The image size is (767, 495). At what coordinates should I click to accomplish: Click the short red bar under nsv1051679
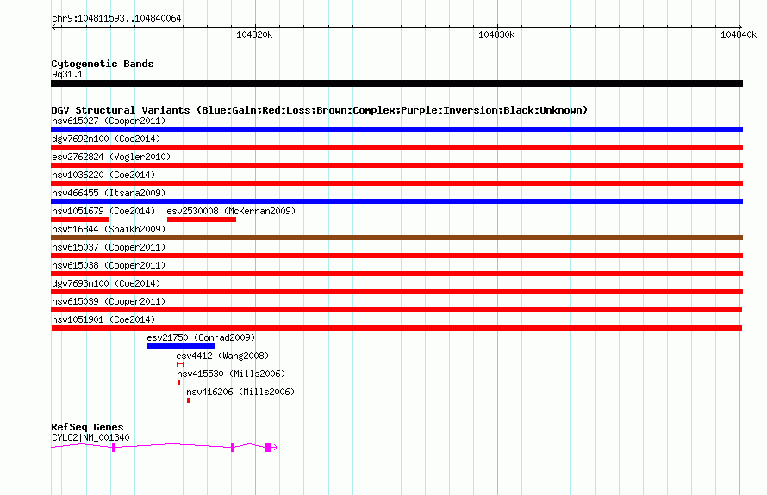[x=80, y=220]
